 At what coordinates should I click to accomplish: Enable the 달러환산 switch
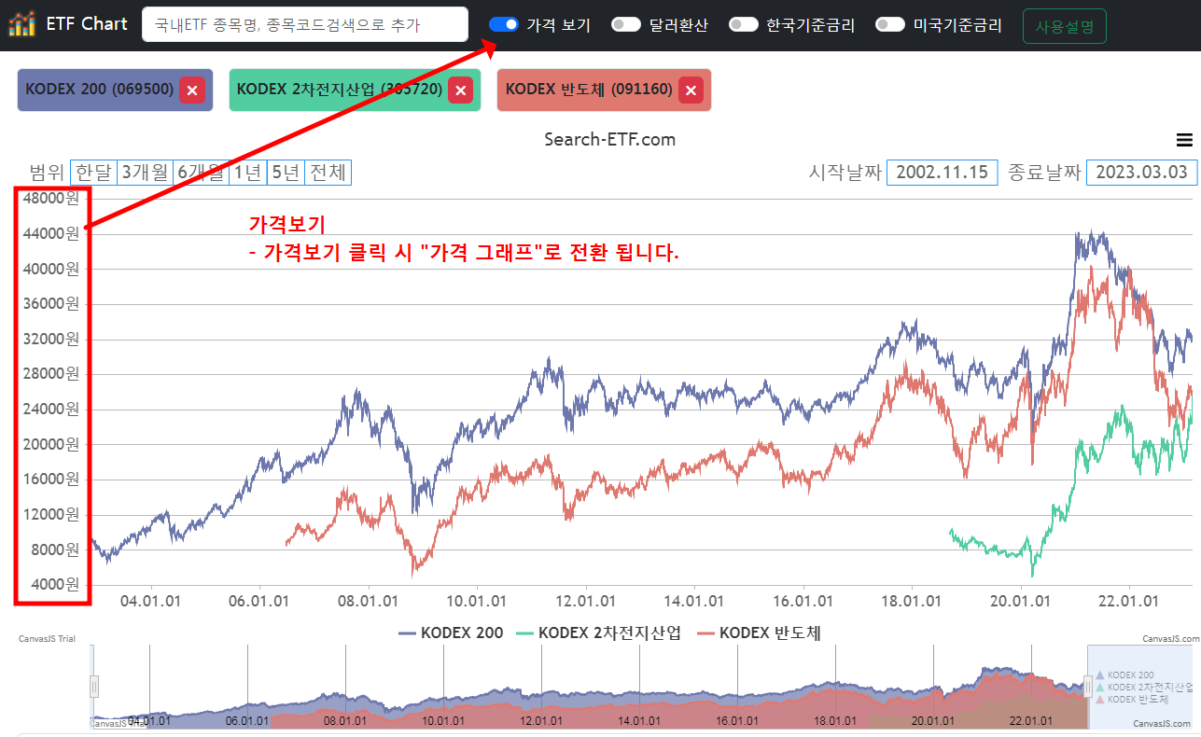pyautogui.click(x=626, y=25)
